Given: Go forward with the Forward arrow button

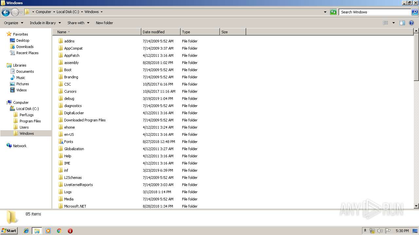Looking at the screenshot, I should [15, 12].
